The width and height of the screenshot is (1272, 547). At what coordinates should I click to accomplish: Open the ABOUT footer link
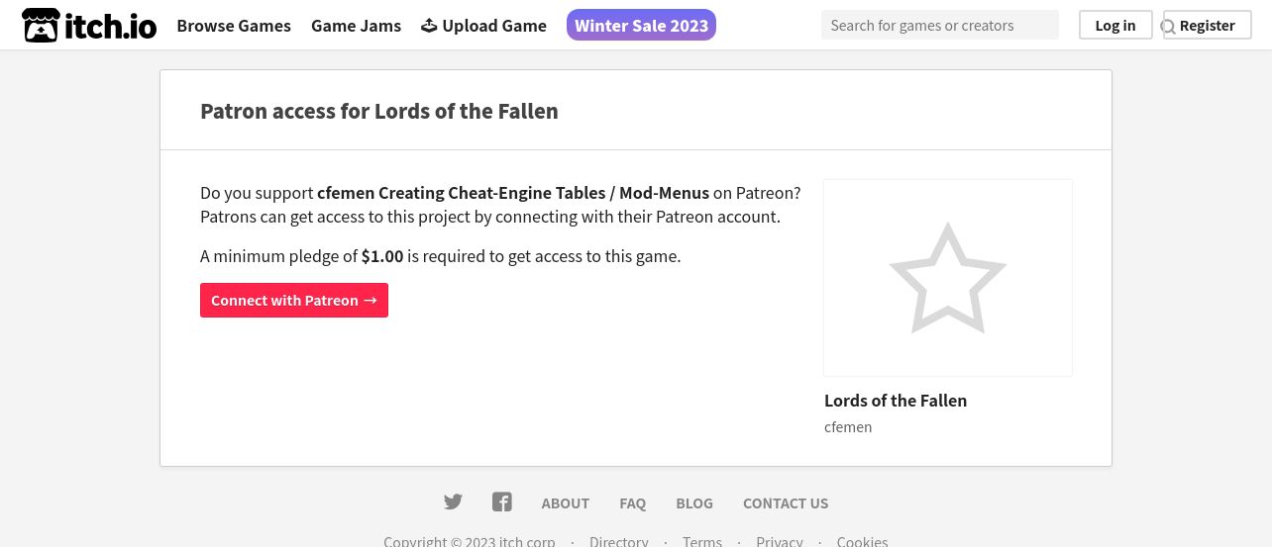[566, 503]
